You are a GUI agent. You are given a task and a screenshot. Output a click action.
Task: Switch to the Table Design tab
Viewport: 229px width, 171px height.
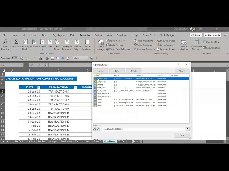[x=167, y=35]
